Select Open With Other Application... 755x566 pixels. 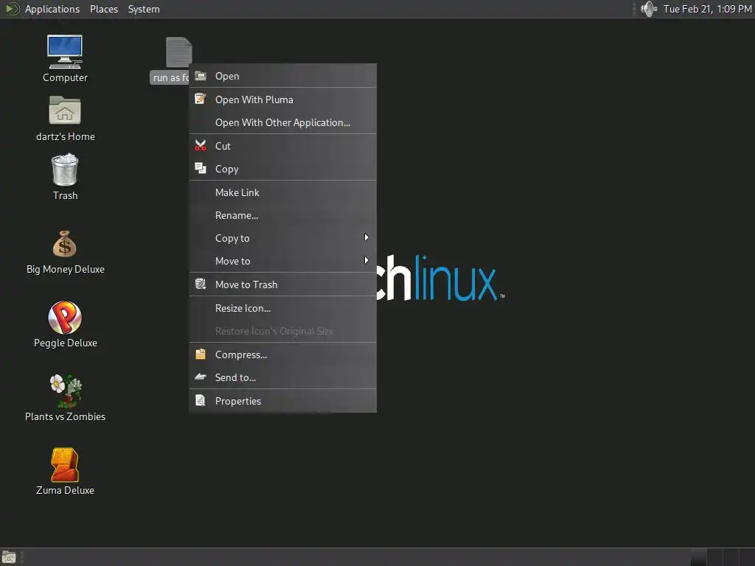pyautogui.click(x=282, y=122)
